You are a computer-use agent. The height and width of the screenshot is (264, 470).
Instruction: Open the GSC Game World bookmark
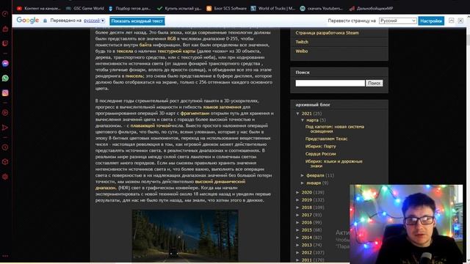pyautogui.click(x=85, y=8)
